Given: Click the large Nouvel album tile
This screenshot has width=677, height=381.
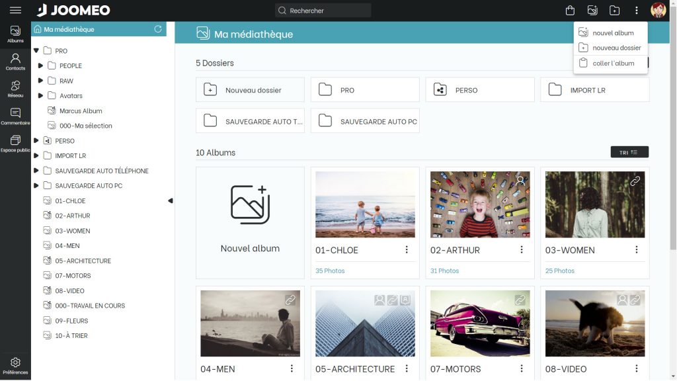Looking at the screenshot, I should tap(250, 222).
